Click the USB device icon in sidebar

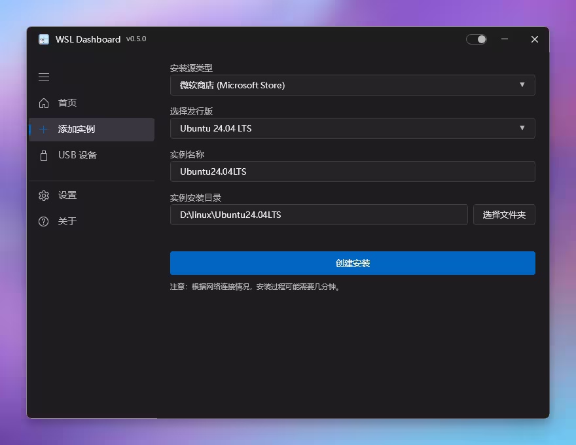(43, 155)
